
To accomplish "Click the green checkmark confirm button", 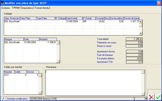I will 158,97.
